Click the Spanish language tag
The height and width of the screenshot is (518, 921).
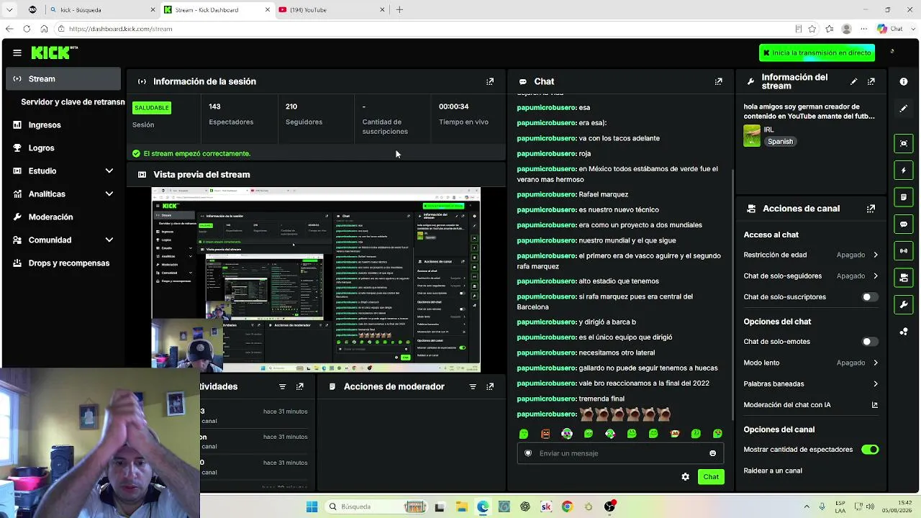pyautogui.click(x=780, y=142)
